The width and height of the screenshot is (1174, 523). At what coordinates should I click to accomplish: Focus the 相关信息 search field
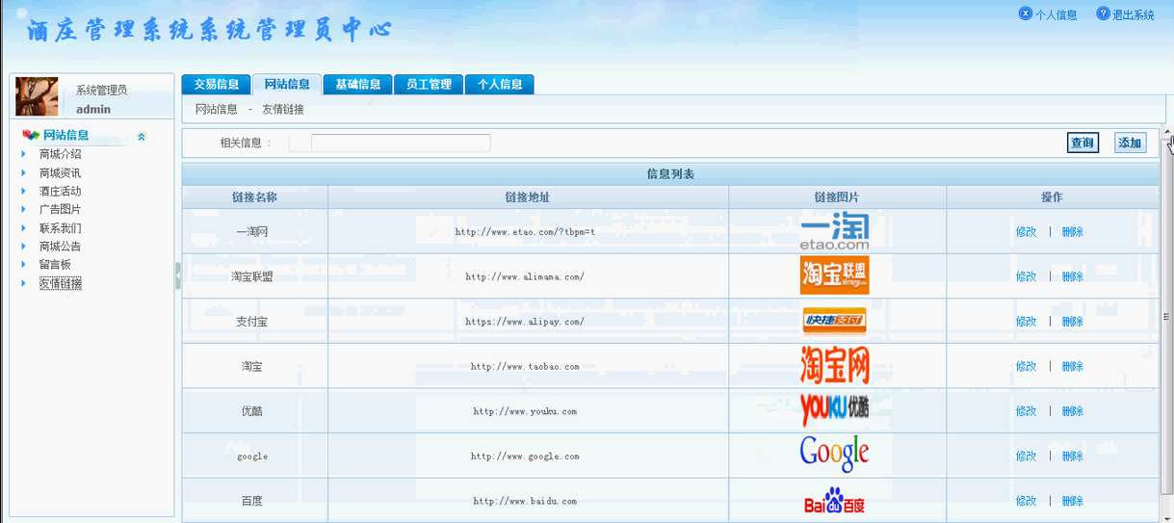401,143
